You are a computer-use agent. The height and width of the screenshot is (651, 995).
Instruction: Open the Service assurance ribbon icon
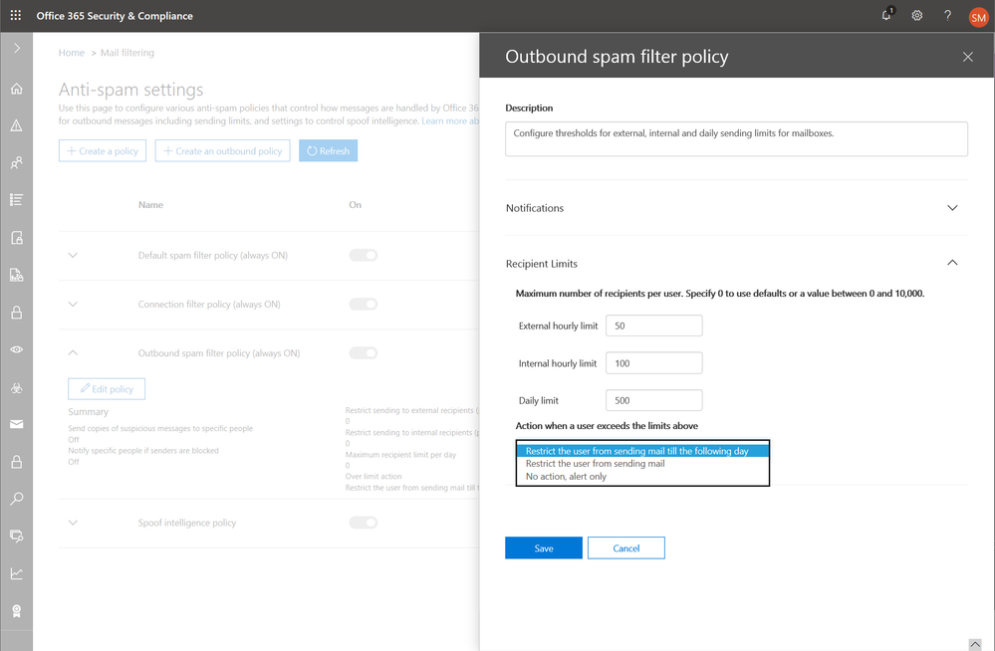coord(17,611)
